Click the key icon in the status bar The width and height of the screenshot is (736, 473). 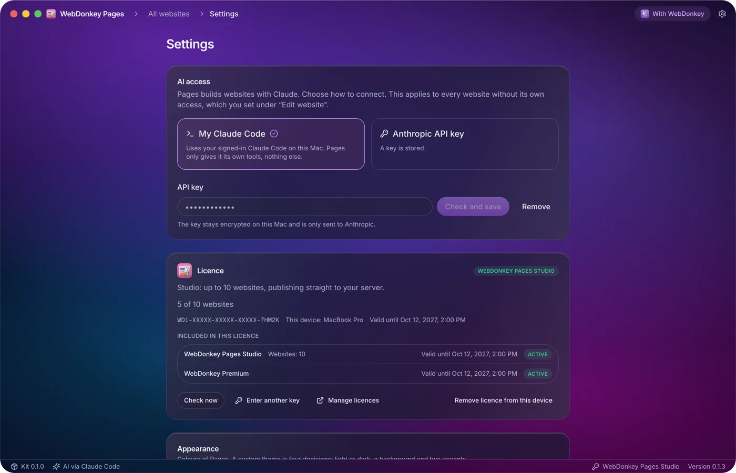[x=596, y=467]
